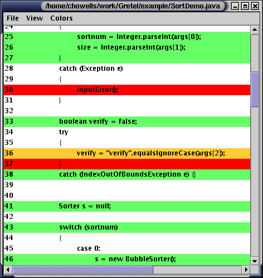Click the orange equalsIgnoreCase line 36
This screenshot has width=263, height=278.
(127, 153)
